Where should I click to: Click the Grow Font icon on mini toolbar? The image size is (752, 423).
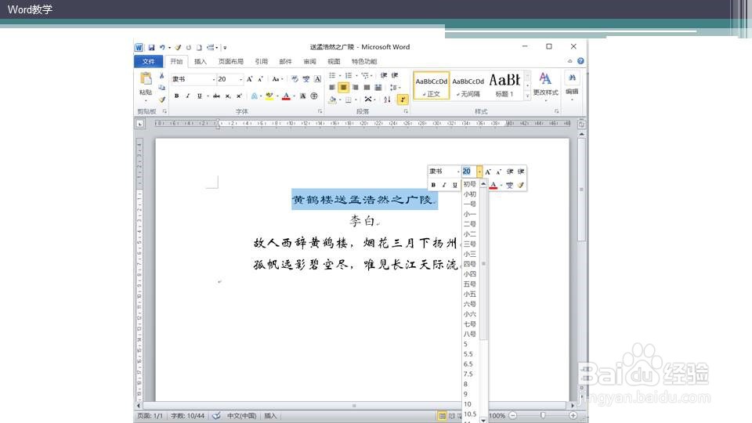point(488,172)
